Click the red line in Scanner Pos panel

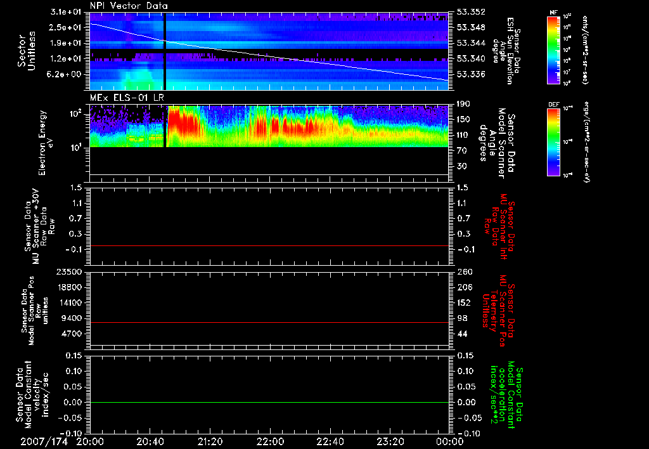(x=269, y=322)
